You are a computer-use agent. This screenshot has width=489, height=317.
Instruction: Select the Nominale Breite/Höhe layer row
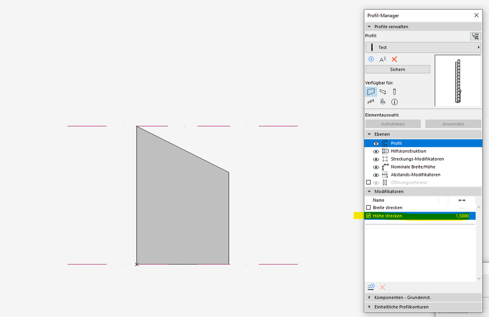(x=423, y=167)
